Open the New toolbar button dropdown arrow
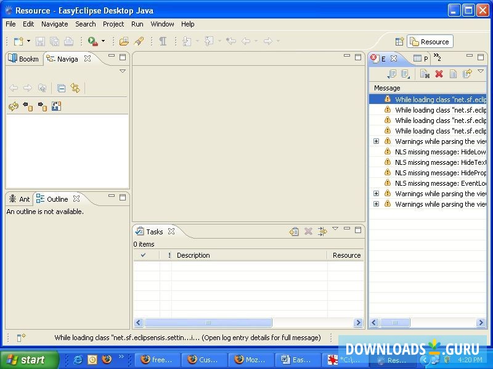The image size is (493, 369). (28, 42)
